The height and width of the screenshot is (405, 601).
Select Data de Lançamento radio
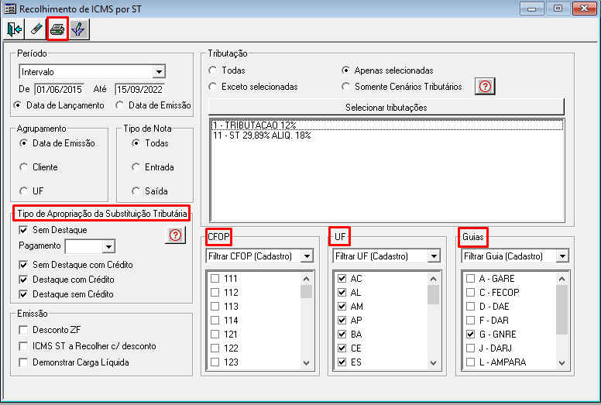(x=18, y=105)
